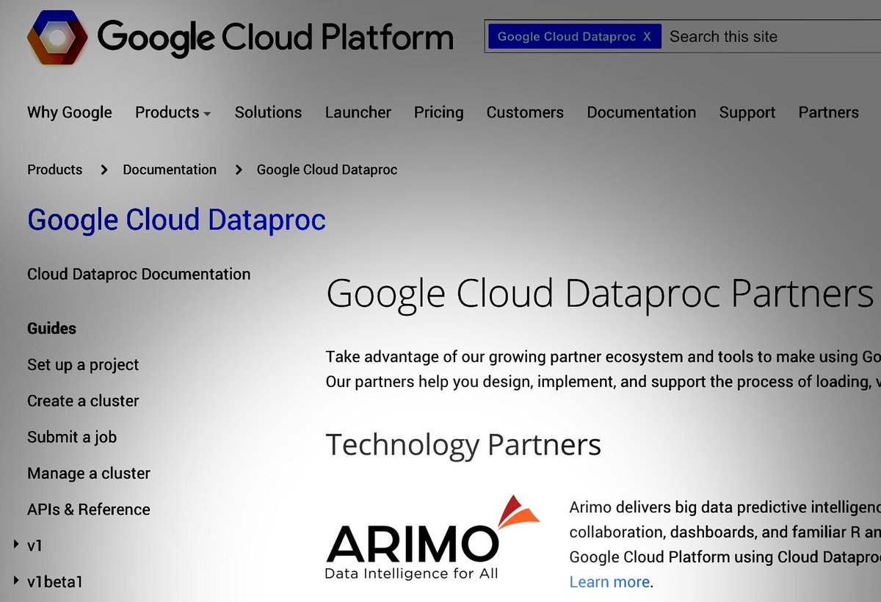This screenshot has width=881, height=602.
Task: Select the Guides sidebar heading
Action: click(x=52, y=328)
